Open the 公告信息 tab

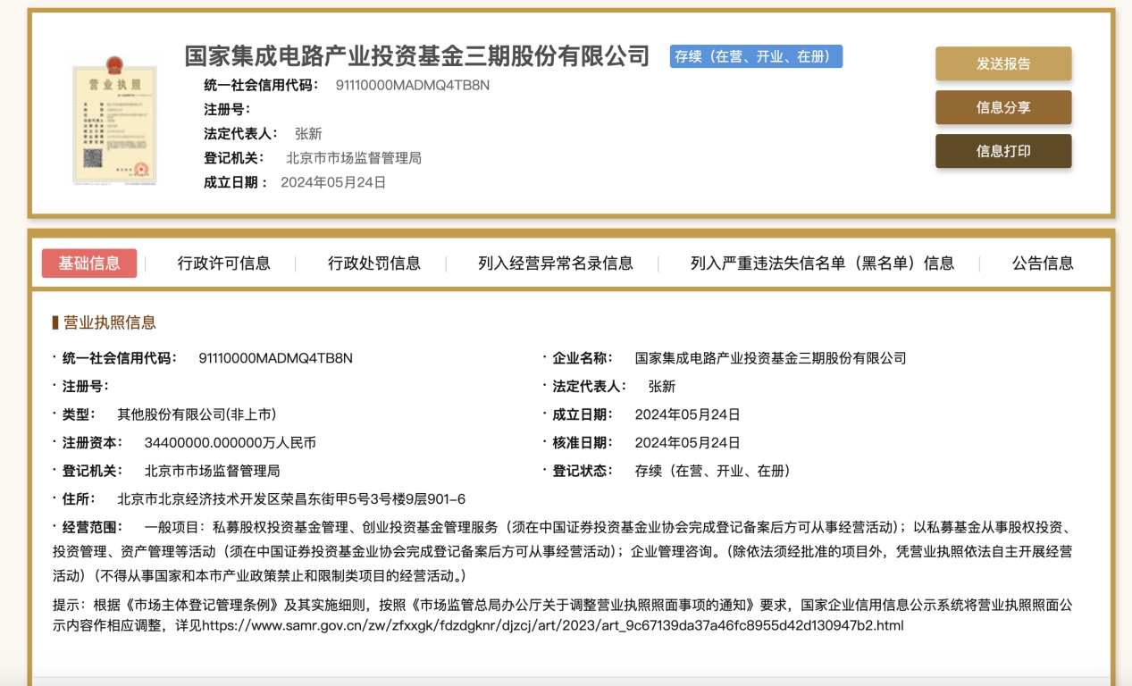click(x=1043, y=264)
